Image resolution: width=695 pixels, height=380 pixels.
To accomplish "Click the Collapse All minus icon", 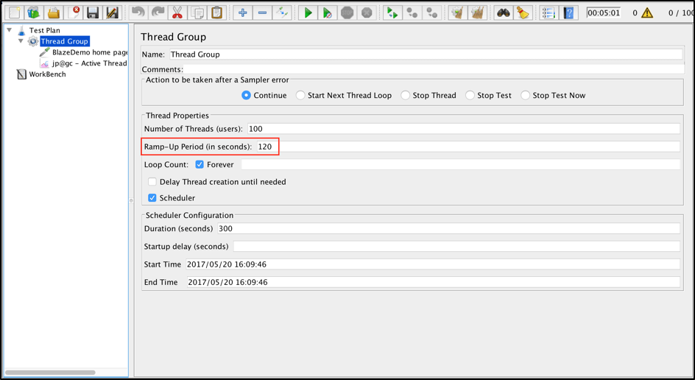I will [262, 13].
